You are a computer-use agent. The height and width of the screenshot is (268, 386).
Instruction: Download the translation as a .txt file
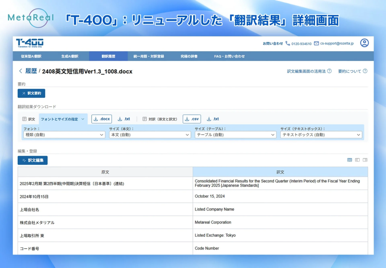click(124, 119)
